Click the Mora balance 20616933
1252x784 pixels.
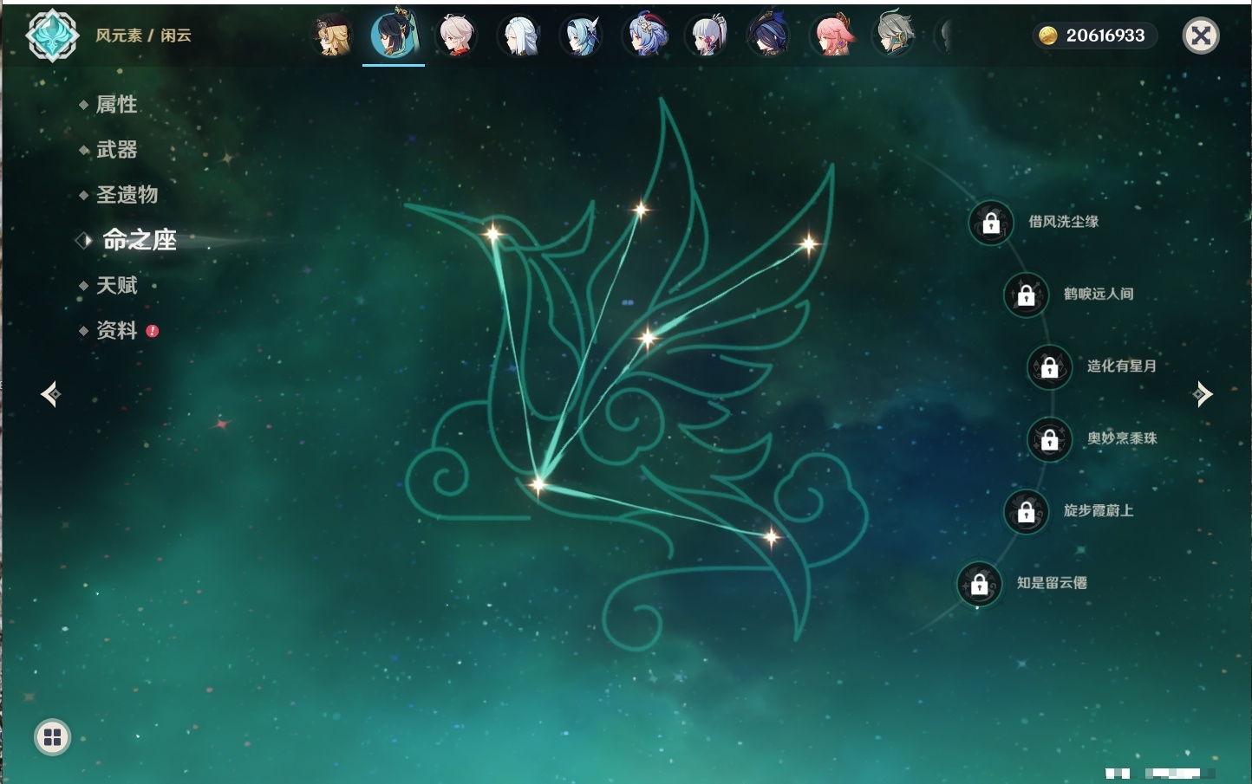click(x=1094, y=36)
